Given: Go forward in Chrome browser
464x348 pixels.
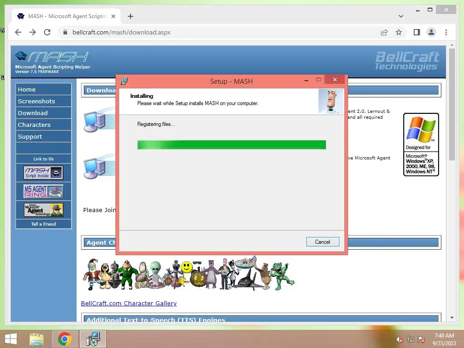Looking at the screenshot, I should click(x=33, y=32).
